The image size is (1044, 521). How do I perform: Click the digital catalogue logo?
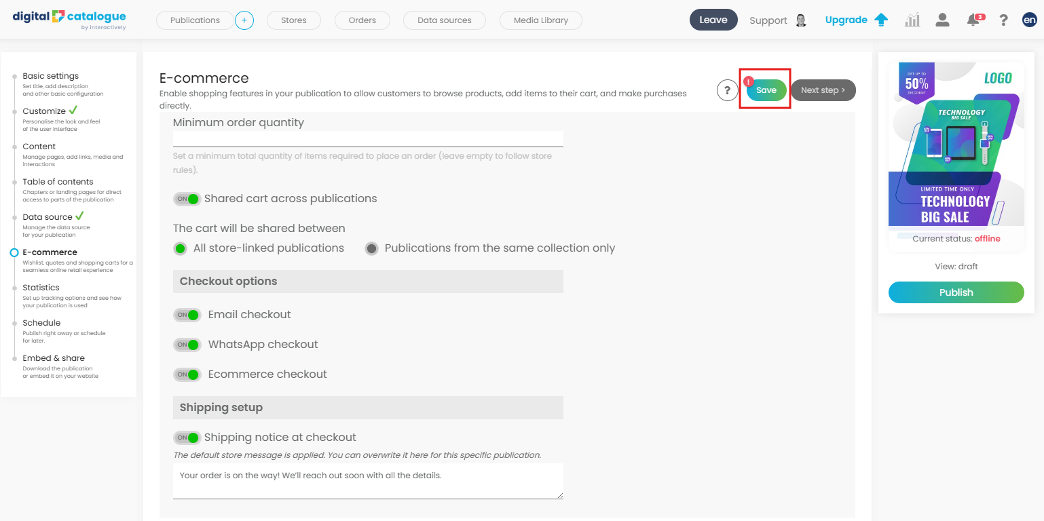pyautogui.click(x=69, y=19)
